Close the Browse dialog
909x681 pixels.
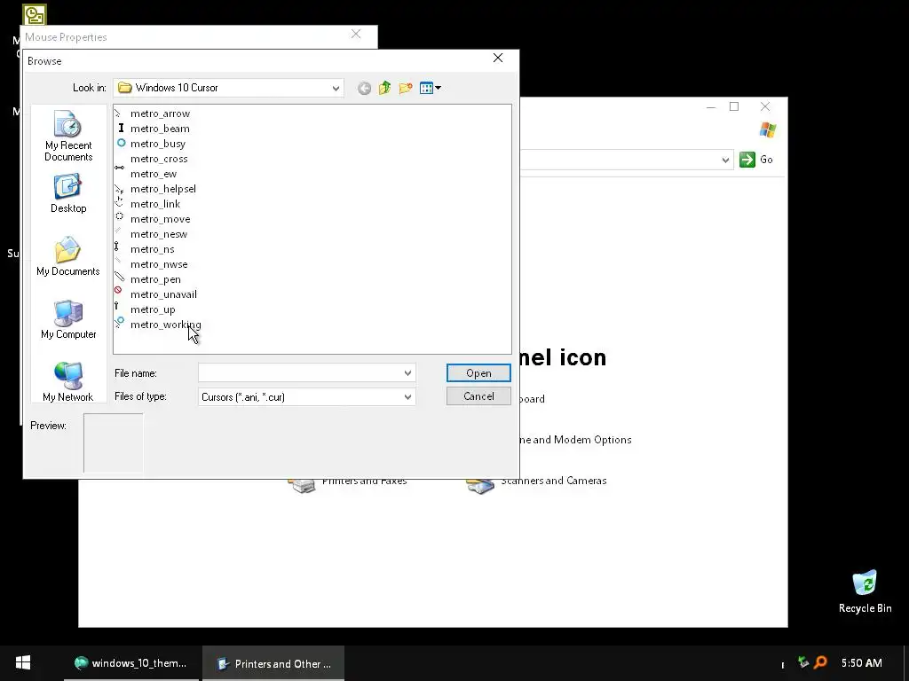click(x=498, y=58)
